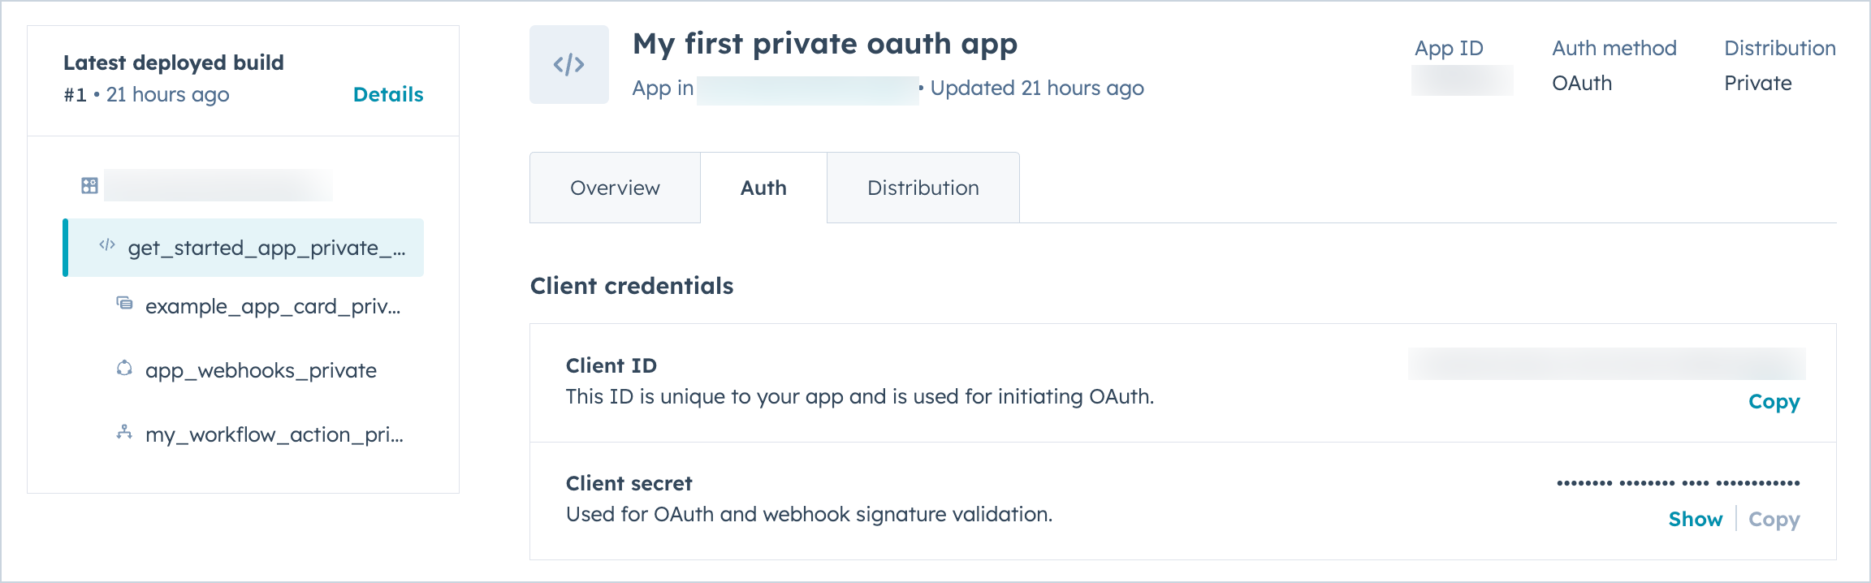Click the project grid icon in sidebar
The image size is (1871, 583).
[89, 186]
